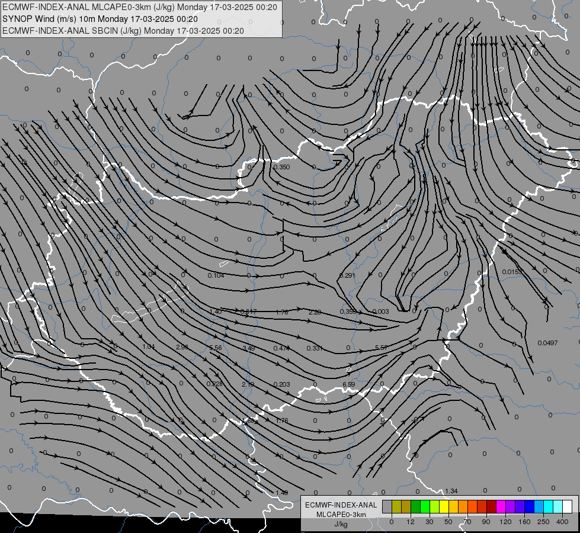Click the map value '0.350'
Screen dimensions: 580x533
(281, 167)
